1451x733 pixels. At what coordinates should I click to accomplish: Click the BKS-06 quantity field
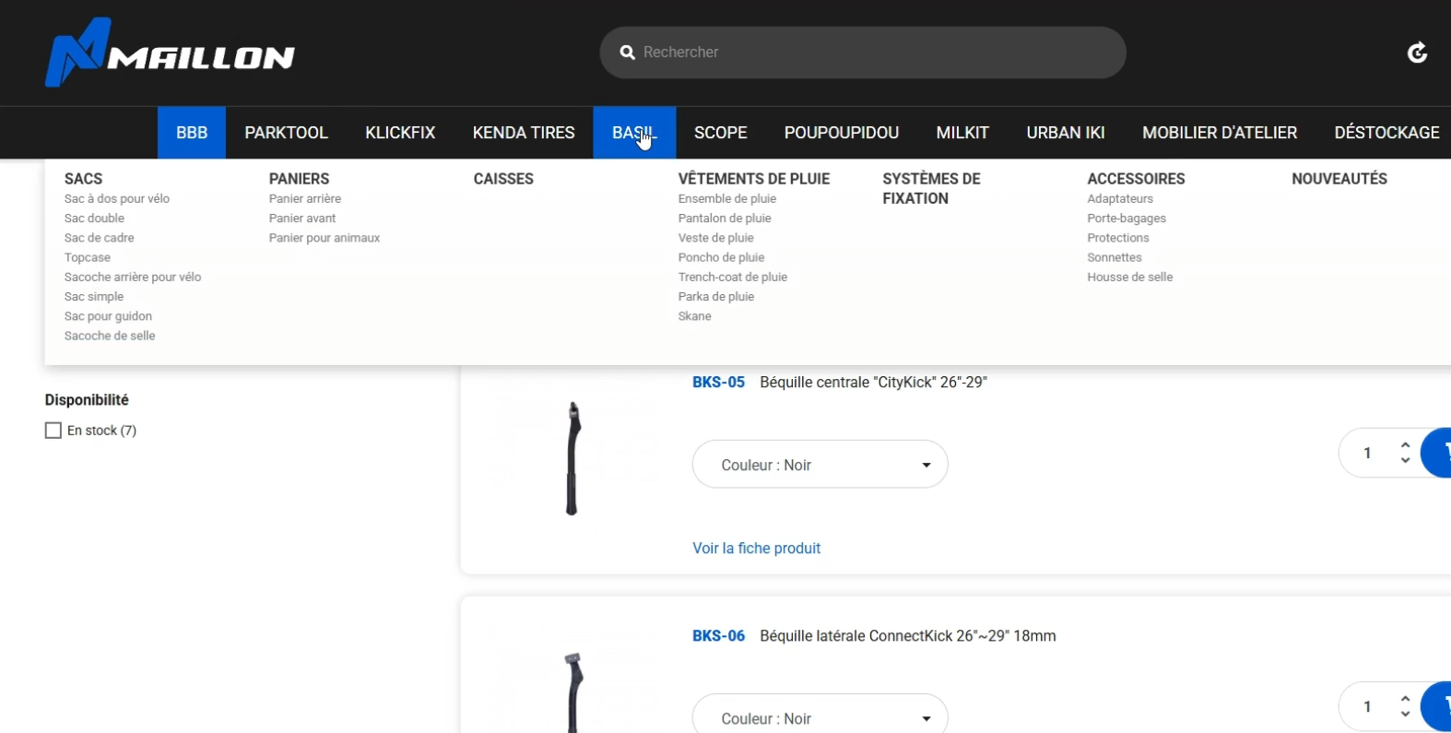1368,706
